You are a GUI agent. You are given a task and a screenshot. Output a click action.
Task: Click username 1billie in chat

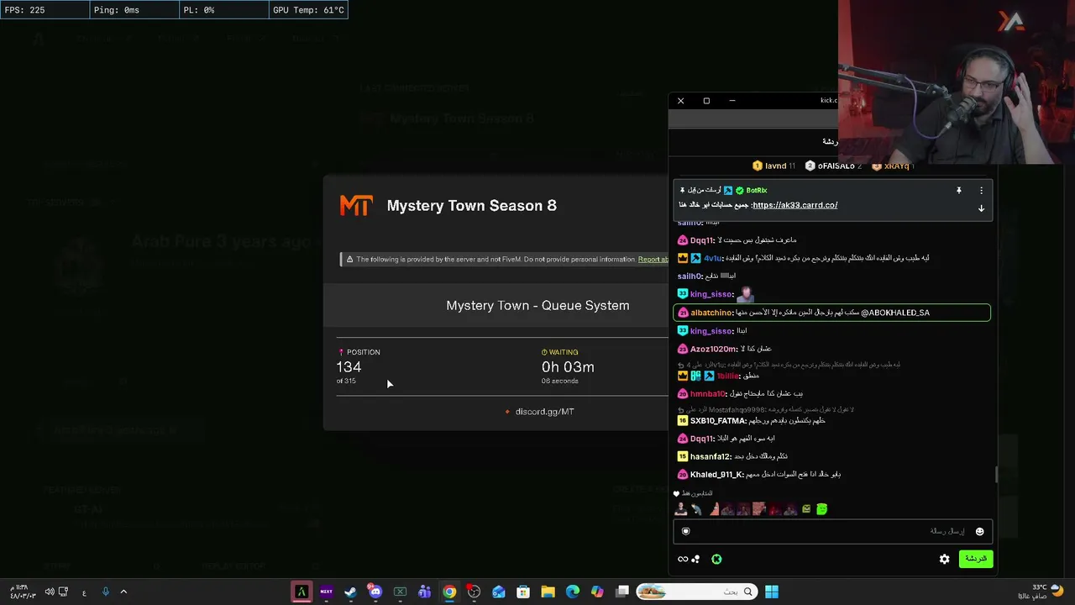click(x=727, y=376)
